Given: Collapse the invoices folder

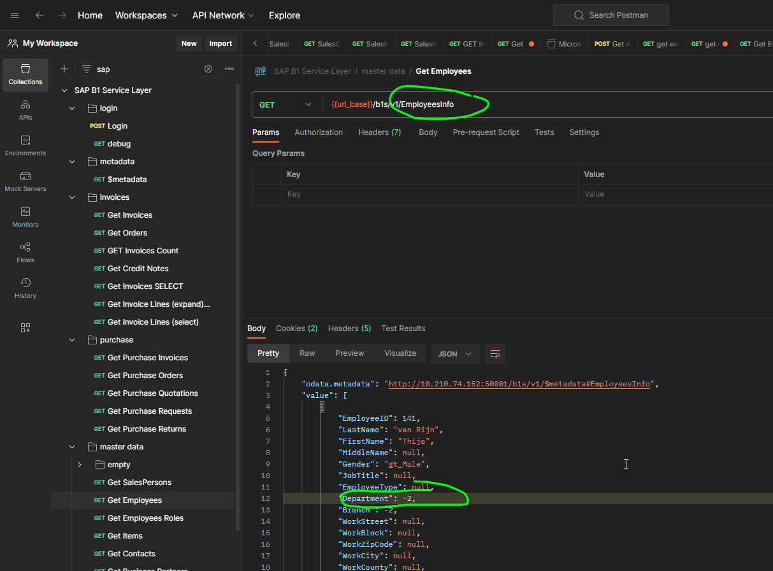Looking at the screenshot, I should (72, 197).
